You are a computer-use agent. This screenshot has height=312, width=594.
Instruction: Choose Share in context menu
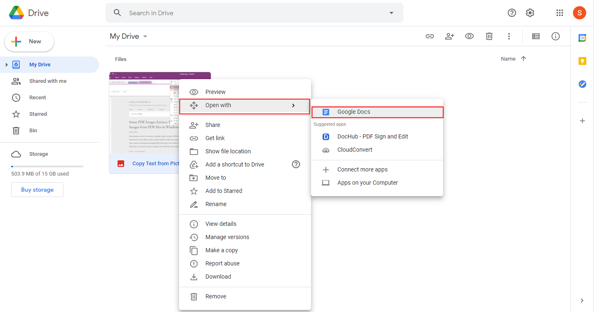click(245, 125)
